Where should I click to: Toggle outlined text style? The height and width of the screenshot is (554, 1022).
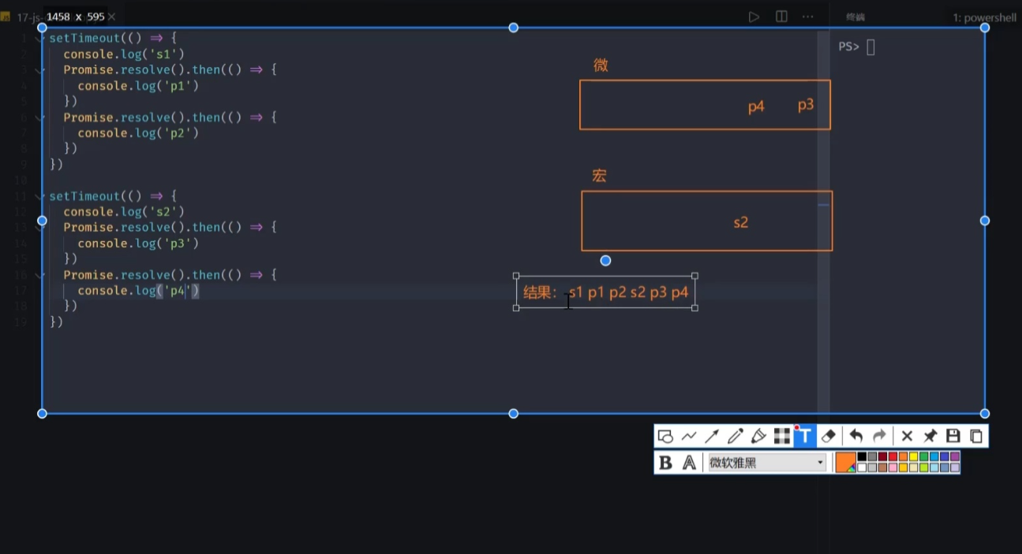coord(689,463)
